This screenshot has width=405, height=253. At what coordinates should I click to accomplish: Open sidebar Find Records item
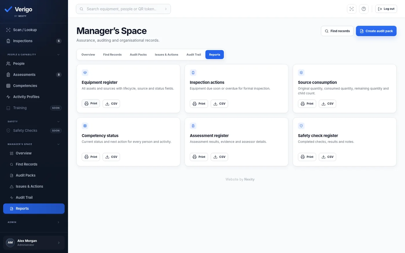tap(34, 164)
